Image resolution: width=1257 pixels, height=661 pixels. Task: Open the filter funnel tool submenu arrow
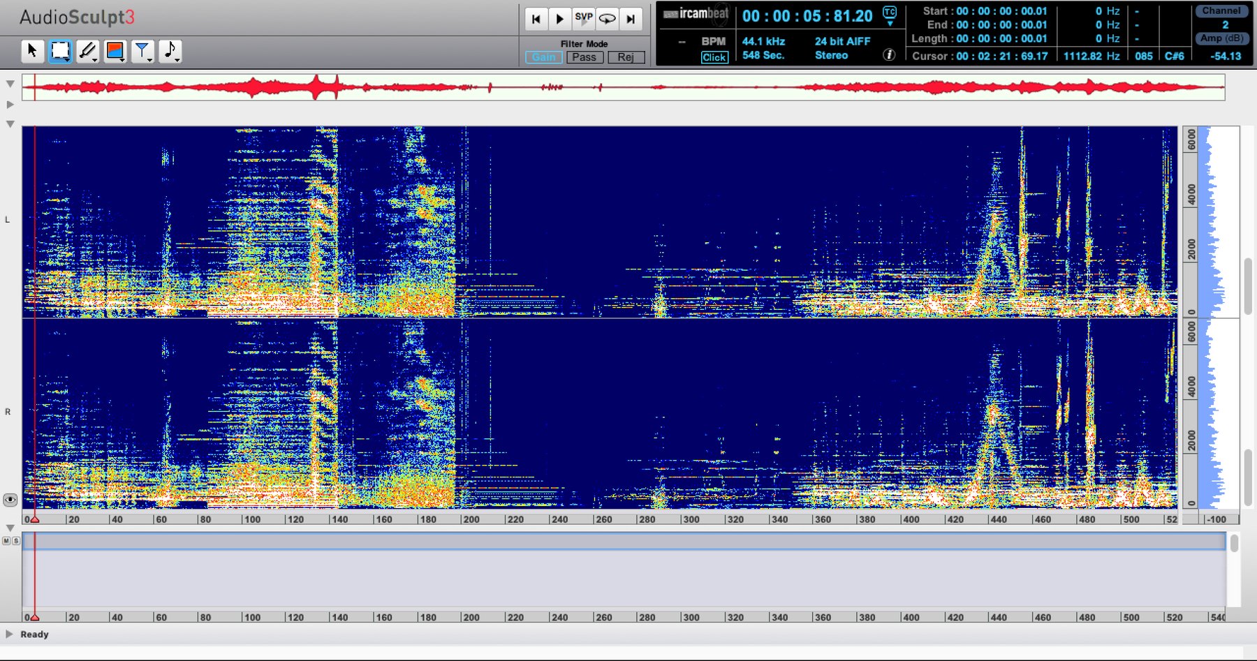[x=150, y=60]
